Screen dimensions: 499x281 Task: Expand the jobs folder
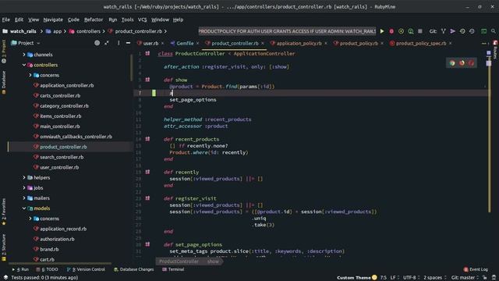24,188
